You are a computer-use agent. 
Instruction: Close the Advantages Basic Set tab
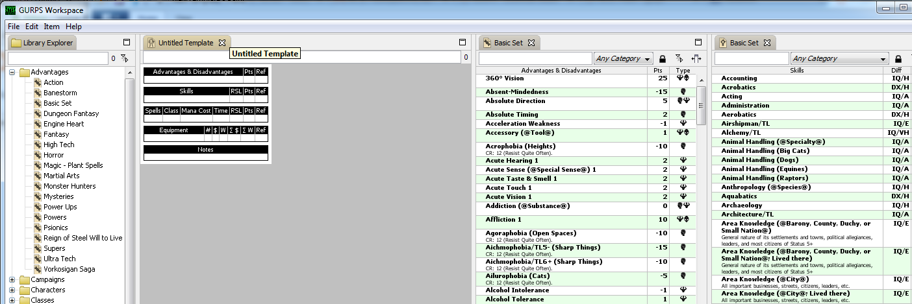(531, 43)
